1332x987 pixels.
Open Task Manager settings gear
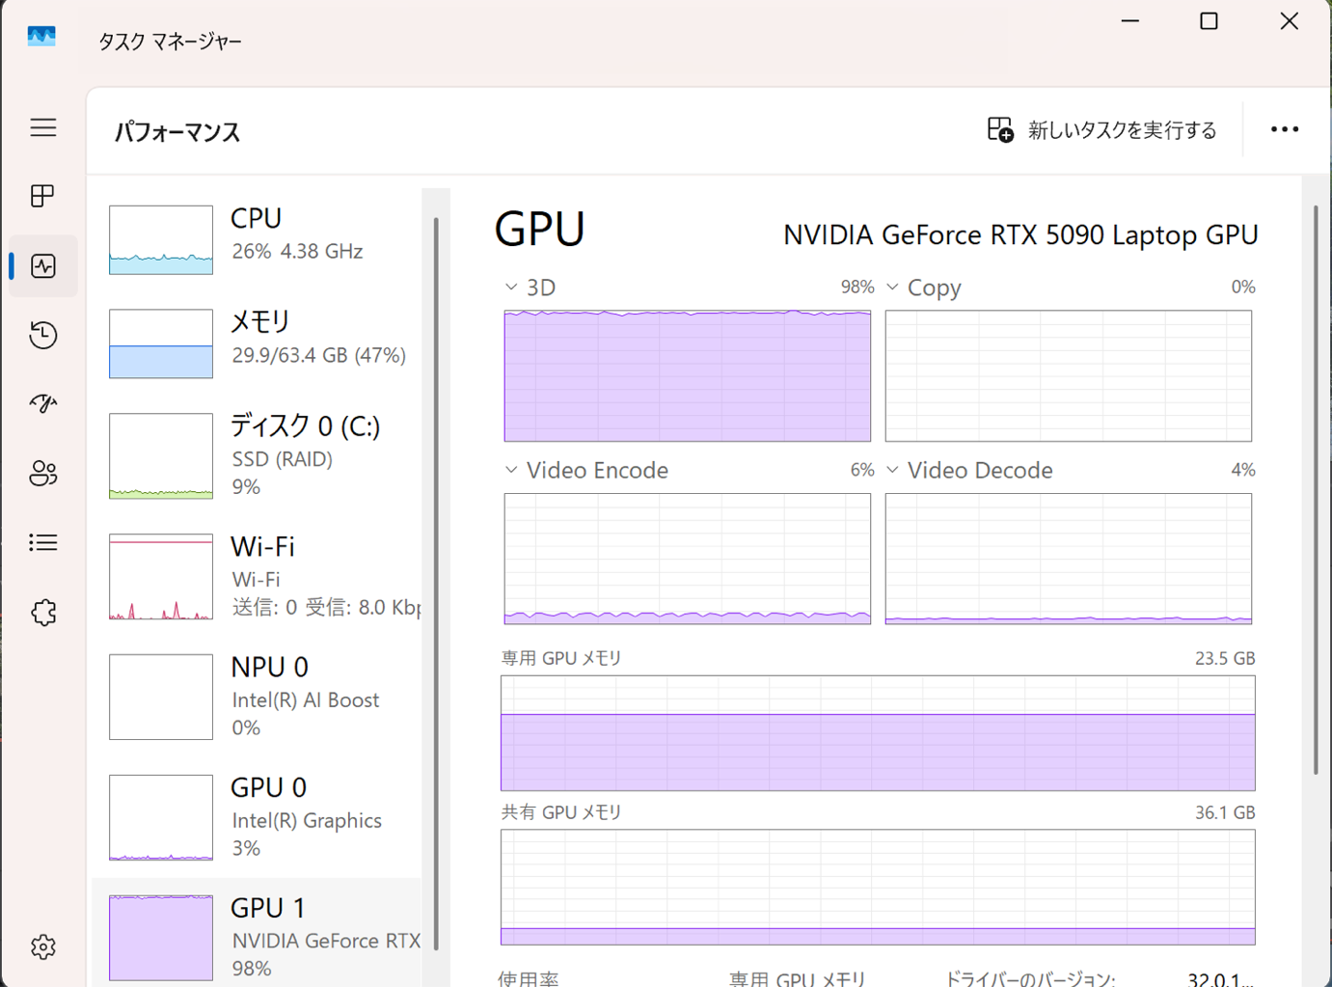(x=43, y=946)
